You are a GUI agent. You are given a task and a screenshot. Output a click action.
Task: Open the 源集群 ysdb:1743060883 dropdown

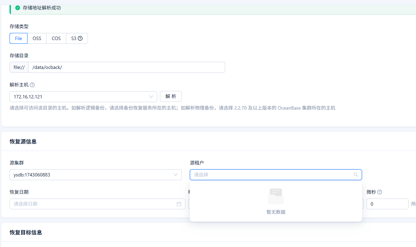point(95,175)
